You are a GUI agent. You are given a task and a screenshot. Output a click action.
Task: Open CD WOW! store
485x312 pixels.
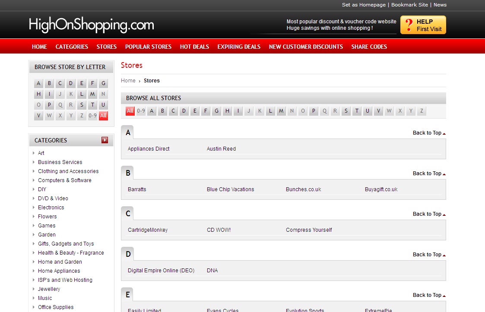pyautogui.click(x=219, y=230)
